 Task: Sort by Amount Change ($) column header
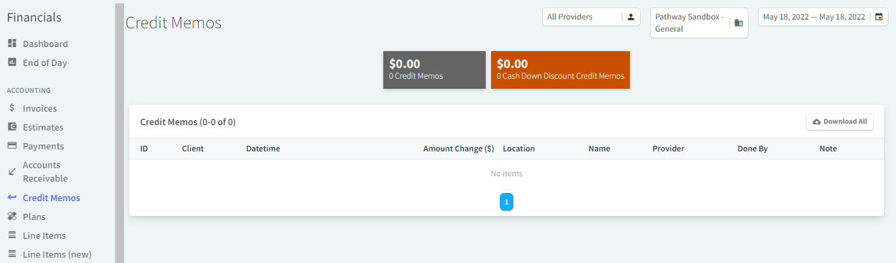[x=458, y=149]
